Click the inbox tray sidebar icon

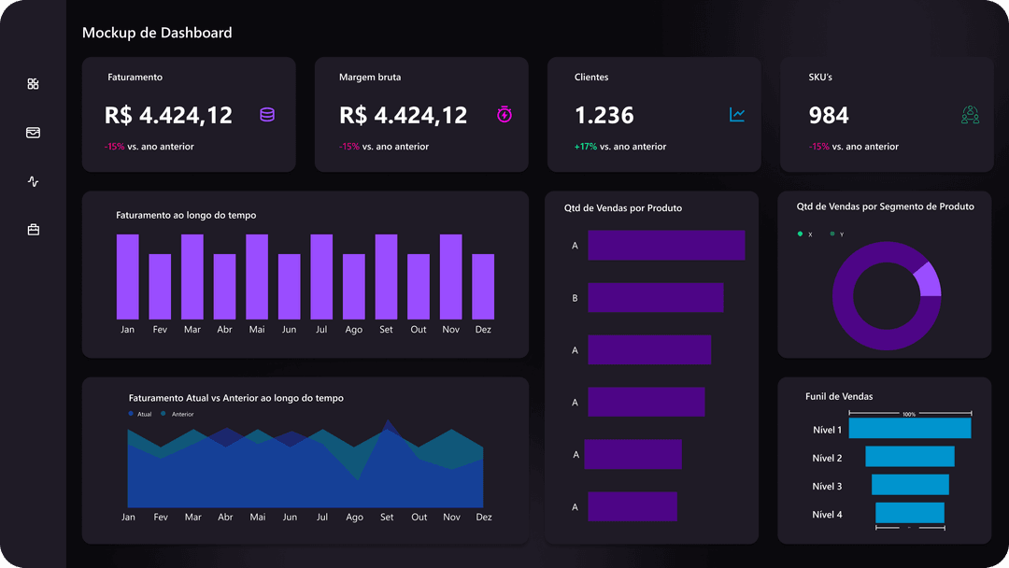click(34, 133)
